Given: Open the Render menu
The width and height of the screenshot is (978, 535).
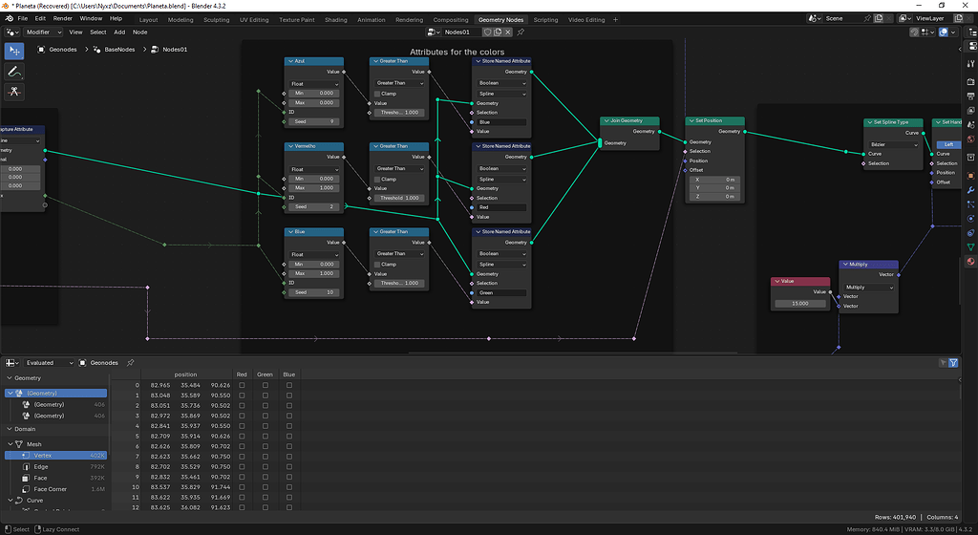Looking at the screenshot, I should point(62,19).
